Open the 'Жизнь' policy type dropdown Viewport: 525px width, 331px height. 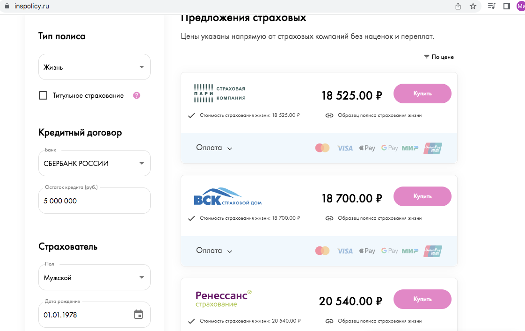pyautogui.click(x=95, y=67)
